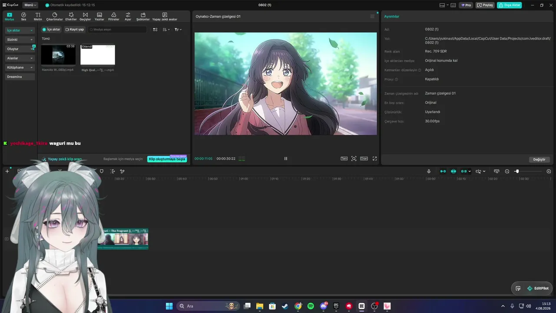Screen dimensions: 556x313
Task: Toggle main track magnet
Action: pos(443,171)
